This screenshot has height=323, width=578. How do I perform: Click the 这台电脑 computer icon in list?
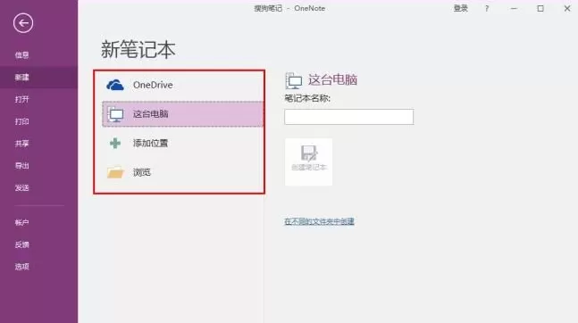coord(115,114)
